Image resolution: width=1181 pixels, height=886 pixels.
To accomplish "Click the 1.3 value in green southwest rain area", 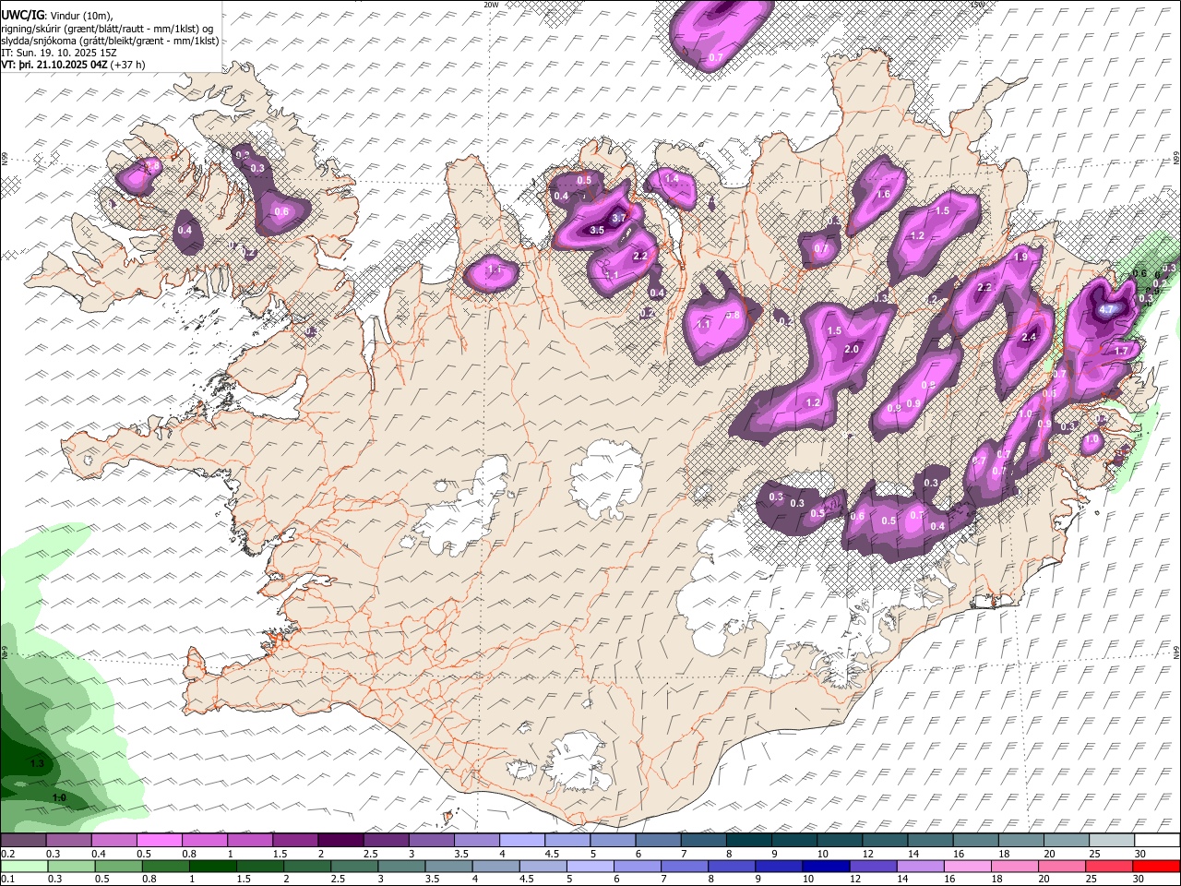I will coord(37,764).
